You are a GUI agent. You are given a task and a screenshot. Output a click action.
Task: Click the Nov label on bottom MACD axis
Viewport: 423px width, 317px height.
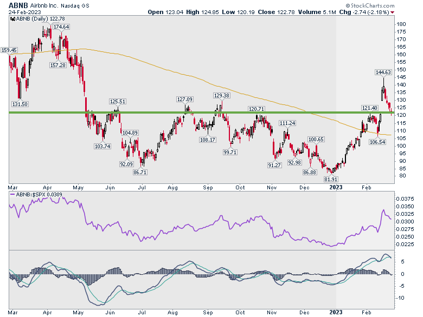[272, 313]
